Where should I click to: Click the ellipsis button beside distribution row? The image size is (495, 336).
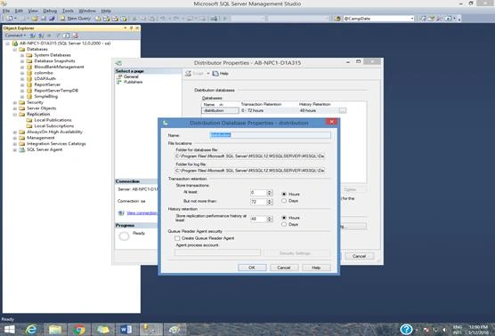pyautogui.click(x=342, y=110)
